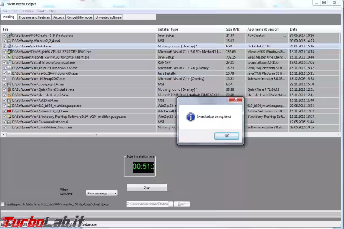Uncheck the pdfsam-v2_2_4.msi checkbox

coord(4,41)
